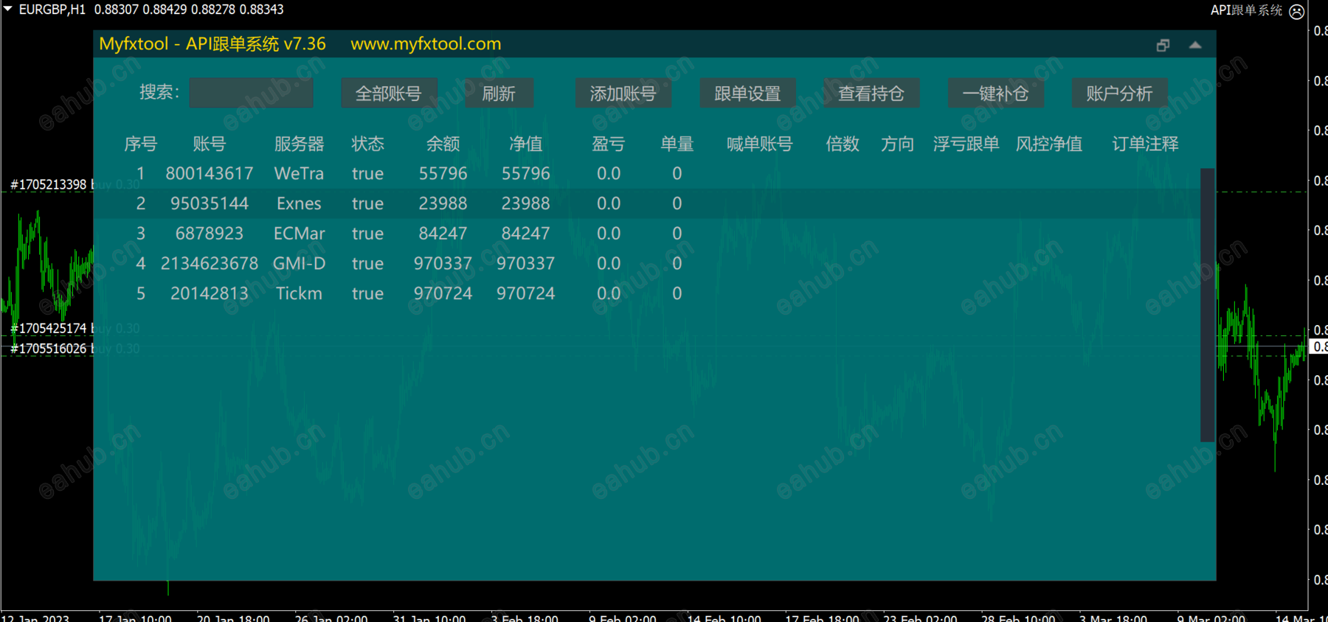Click the 余额 column header
Viewport: 1328px width, 622px height.
pyautogui.click(x=443, y=144)
